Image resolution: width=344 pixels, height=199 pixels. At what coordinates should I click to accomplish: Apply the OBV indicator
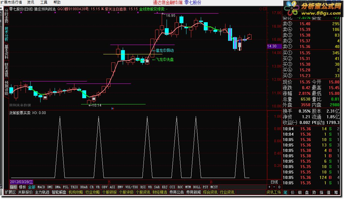pyautogui.click(x=105, y=187)
